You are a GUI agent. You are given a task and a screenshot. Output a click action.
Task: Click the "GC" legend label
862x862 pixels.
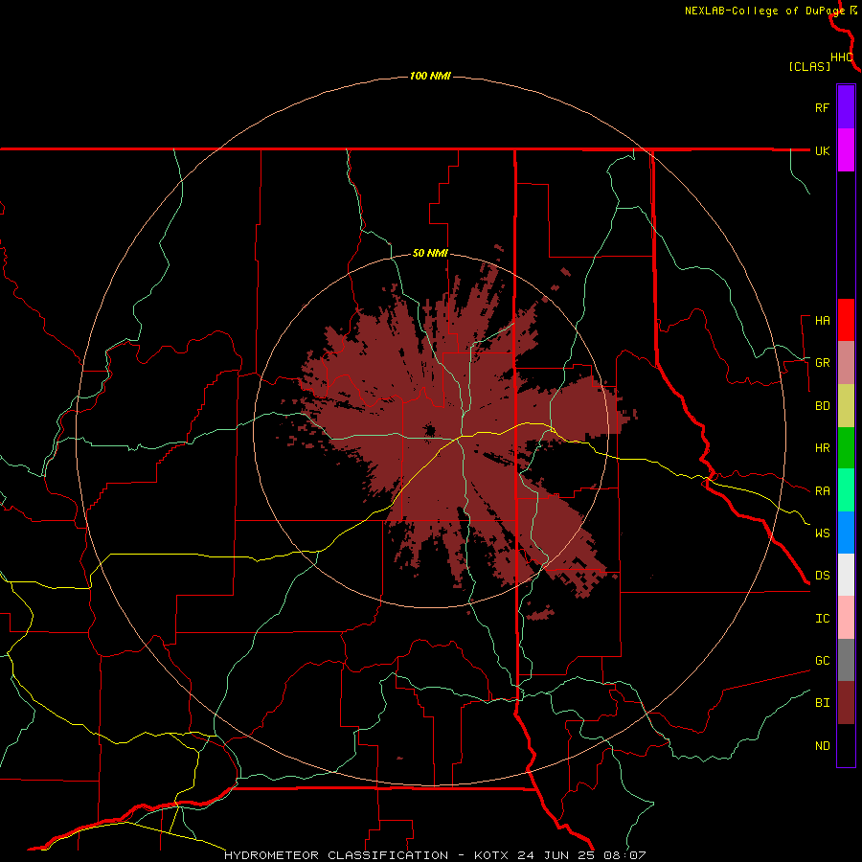pyautogui.click(x=822, y=661)
